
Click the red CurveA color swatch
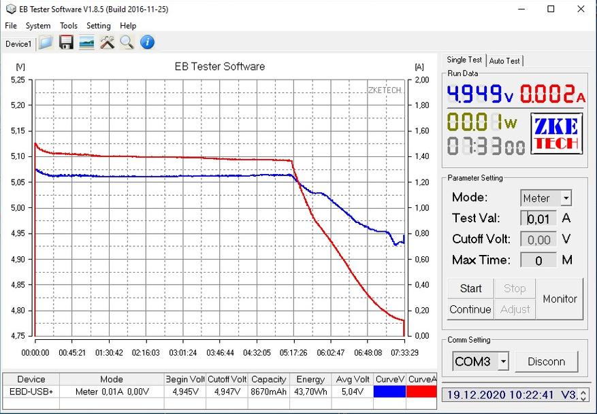point(421,392)
